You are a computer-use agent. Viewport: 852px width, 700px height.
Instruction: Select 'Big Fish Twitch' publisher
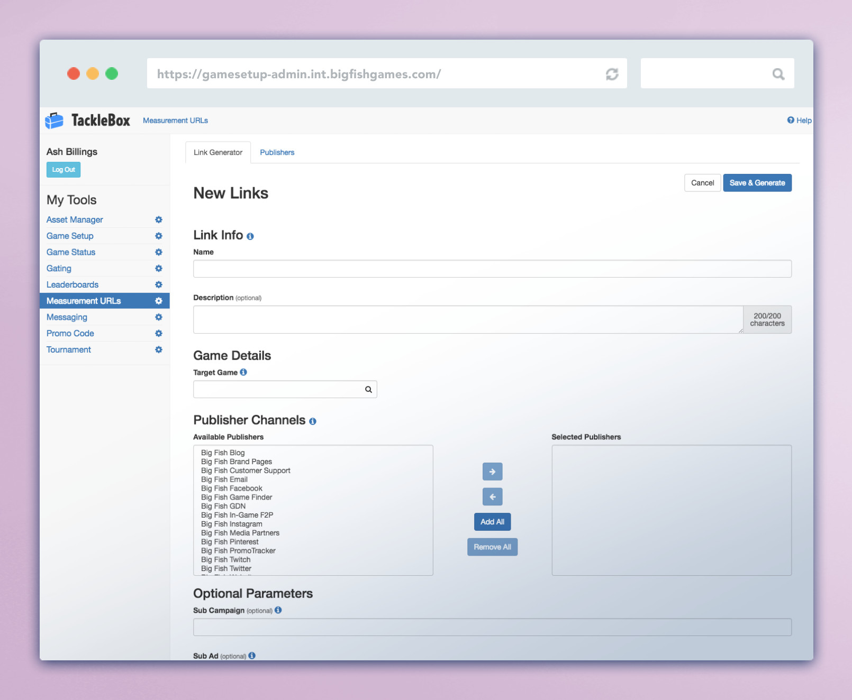[x=226, y=560]
